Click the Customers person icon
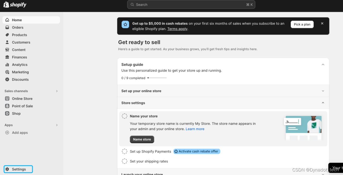 [x=7, y=42]
